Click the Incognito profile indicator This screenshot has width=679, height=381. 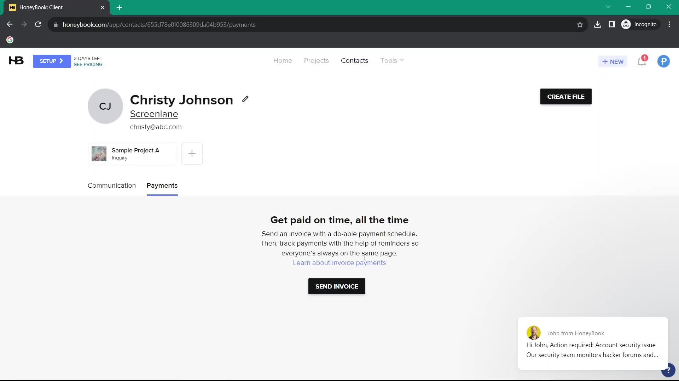point(640,24)
